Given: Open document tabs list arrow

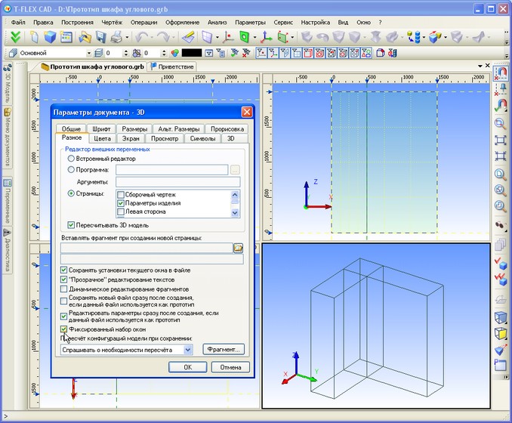Looking at the screenshot, I should [x=480, y=66].
